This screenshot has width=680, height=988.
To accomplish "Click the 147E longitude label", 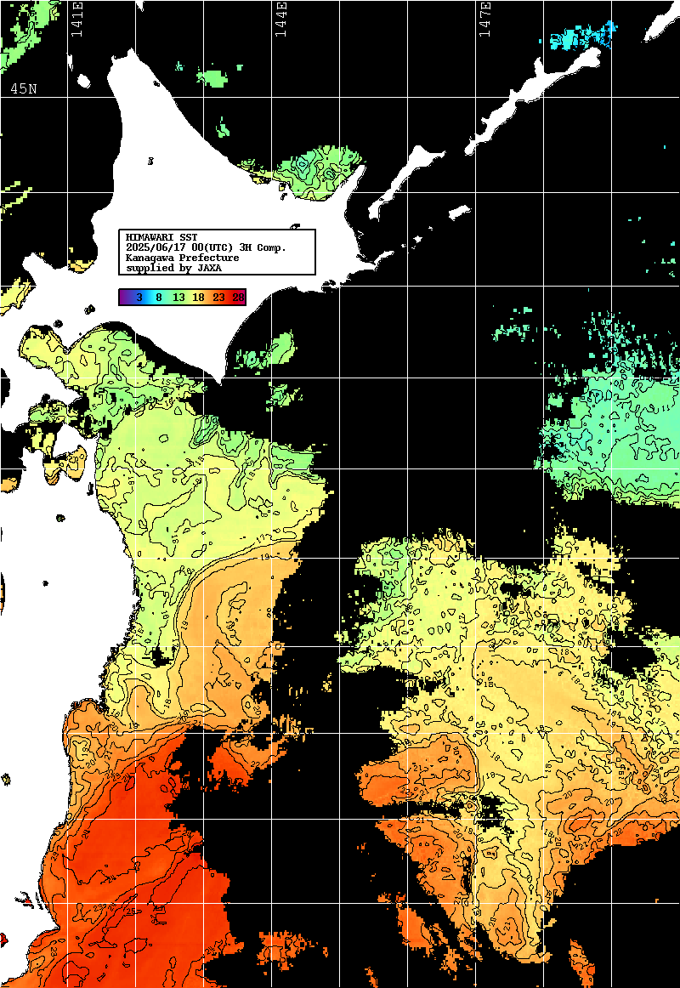I will click(x=484, y=19).
